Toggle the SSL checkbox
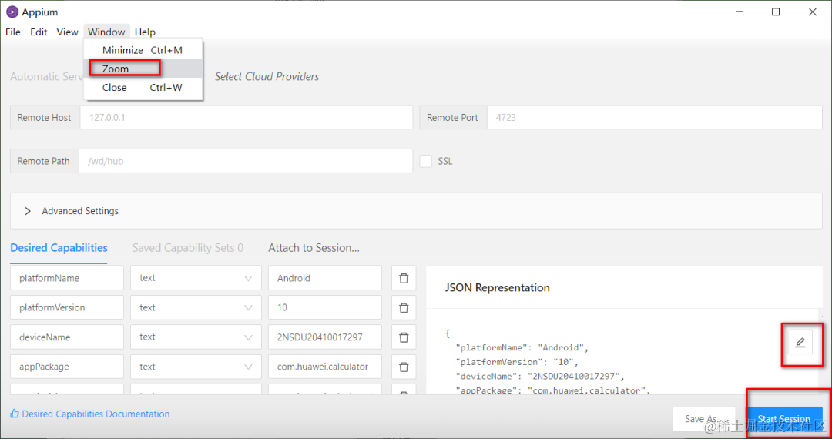Image resolution: width=832 pixels, height=439 pixels. point(426,161)
